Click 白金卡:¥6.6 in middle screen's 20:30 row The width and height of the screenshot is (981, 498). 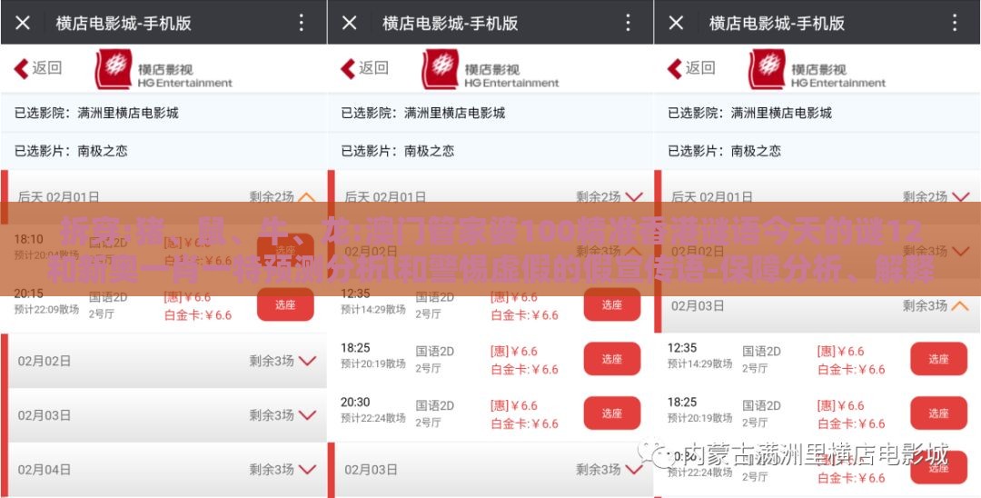coord(524,424)
